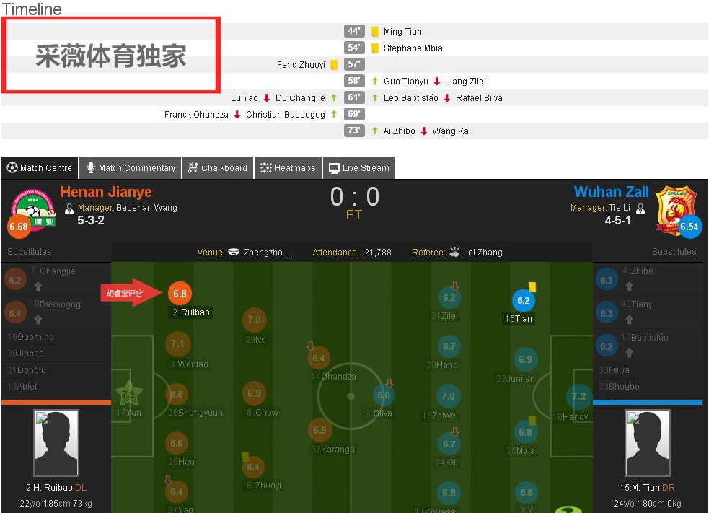Image resolution: width=714 pixels, height=513 pixels.
Task: Click the Wuhan Zall team name
Action: pyautogui.click(x=611, y=192)
